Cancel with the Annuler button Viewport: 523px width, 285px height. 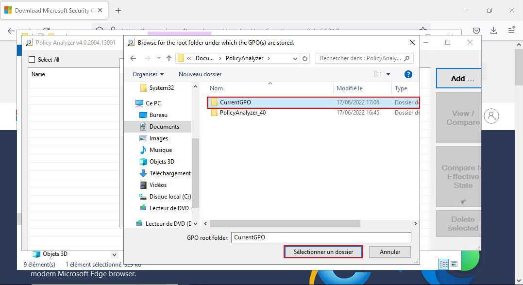coord(389,252)
